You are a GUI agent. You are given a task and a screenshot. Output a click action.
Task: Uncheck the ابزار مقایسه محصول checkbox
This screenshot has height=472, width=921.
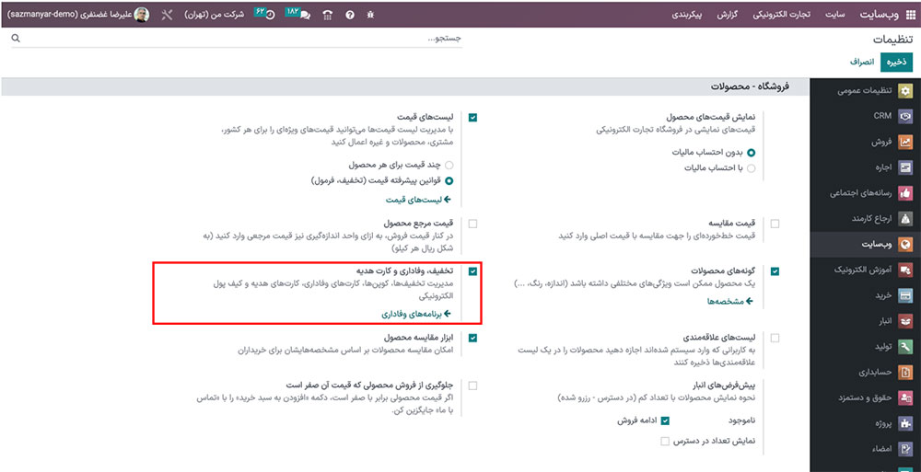pyautogui.click(x=473, y=339)
